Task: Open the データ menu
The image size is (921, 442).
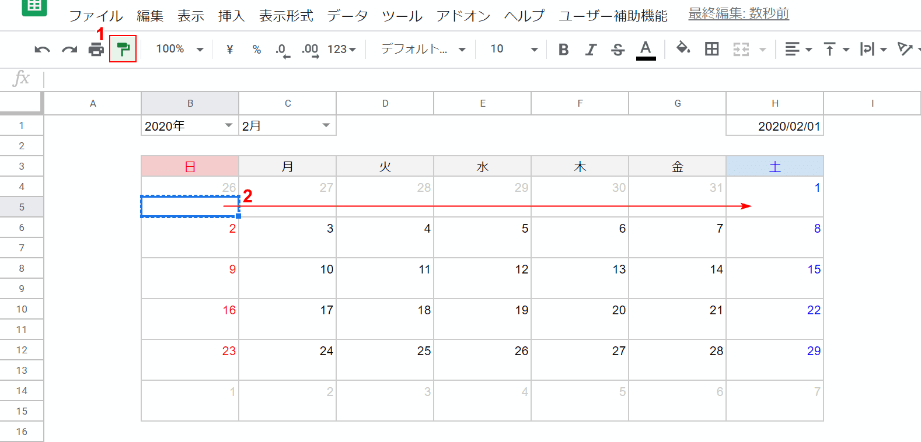Action: point(348,16)
